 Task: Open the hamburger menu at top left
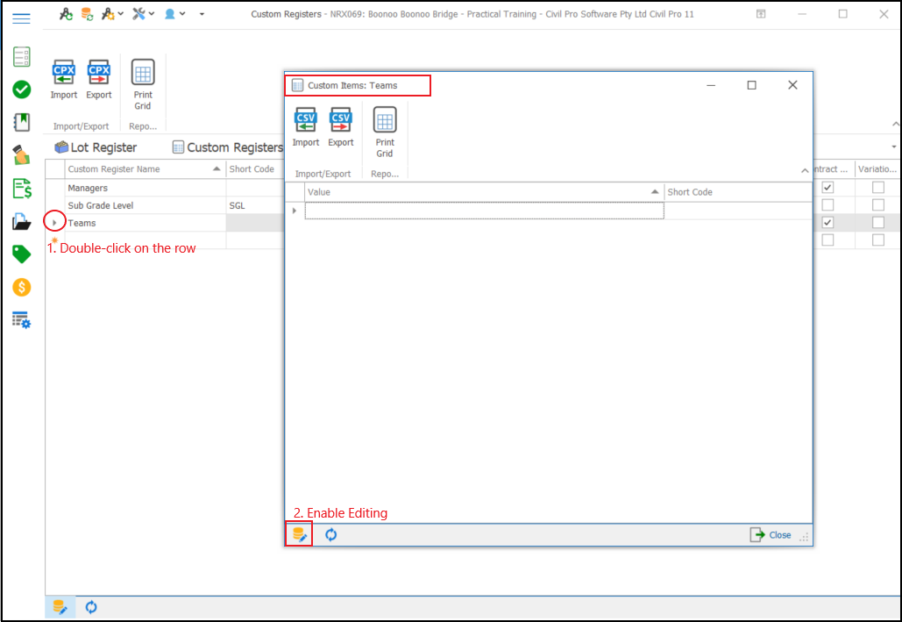22,18
